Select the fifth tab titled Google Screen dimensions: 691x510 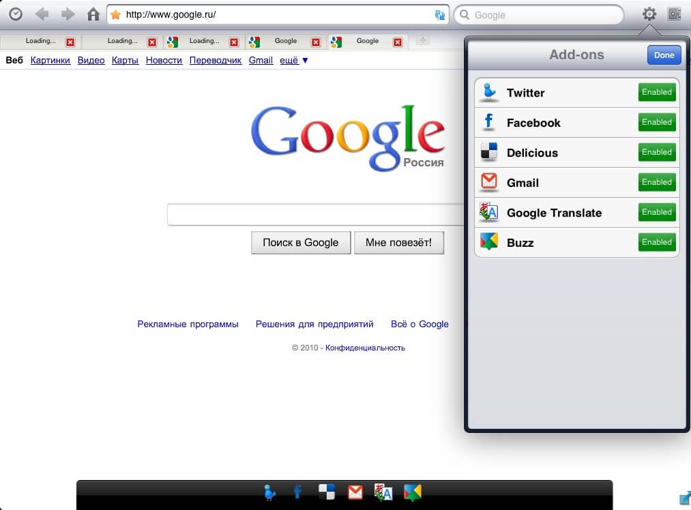[367, 40]
